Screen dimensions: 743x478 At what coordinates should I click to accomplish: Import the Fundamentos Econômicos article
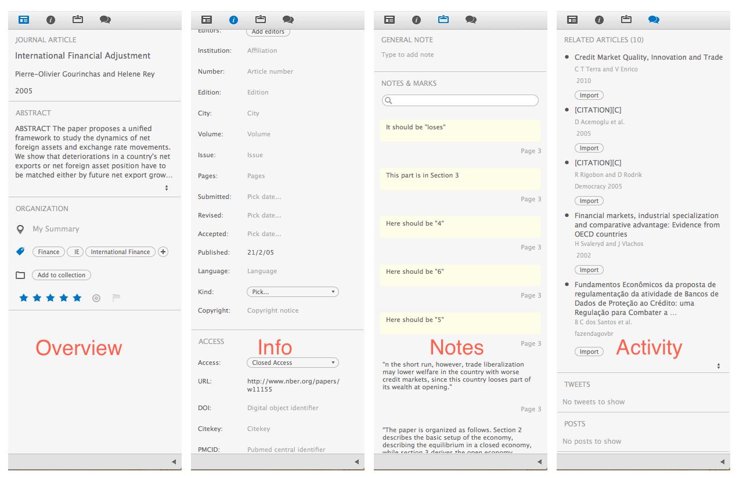589,352
